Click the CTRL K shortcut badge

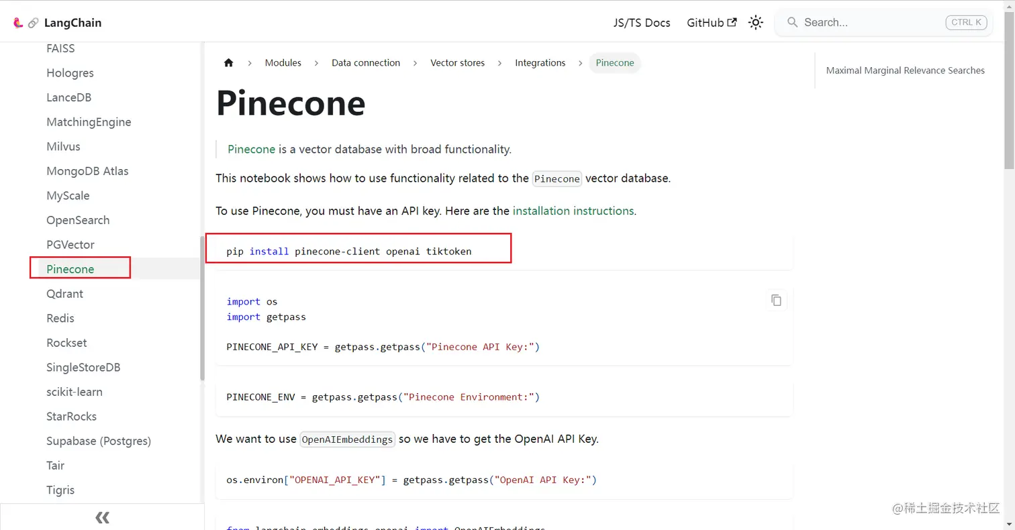tap(966, 22)
